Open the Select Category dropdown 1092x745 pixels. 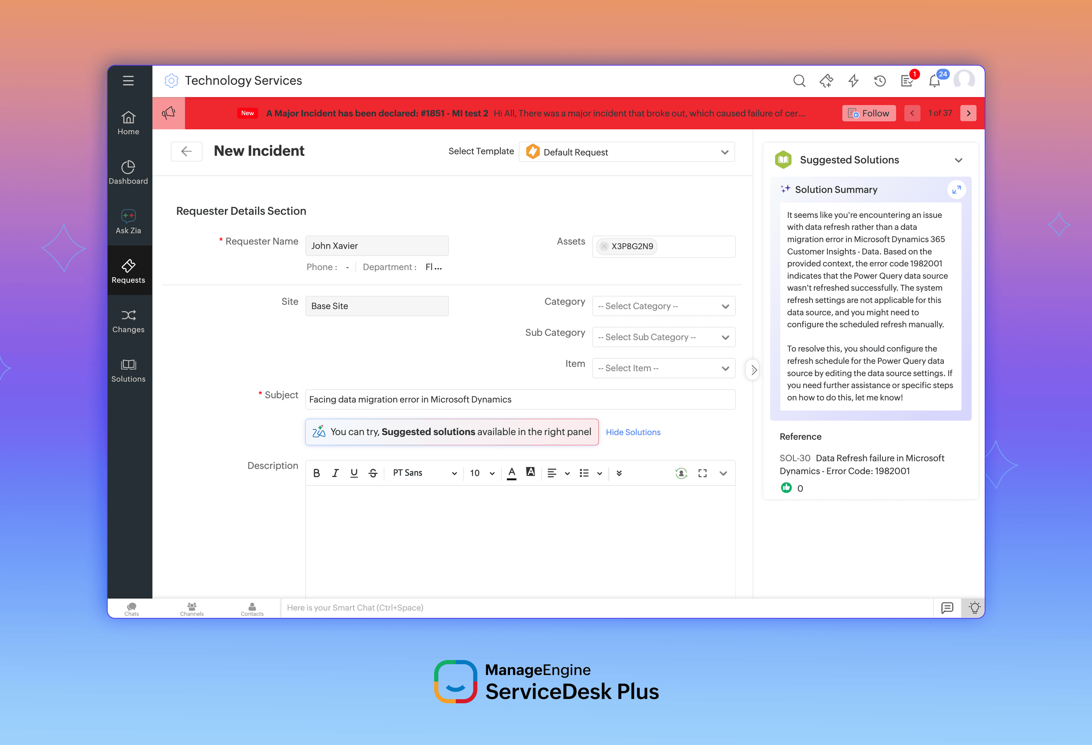point(663,306)
